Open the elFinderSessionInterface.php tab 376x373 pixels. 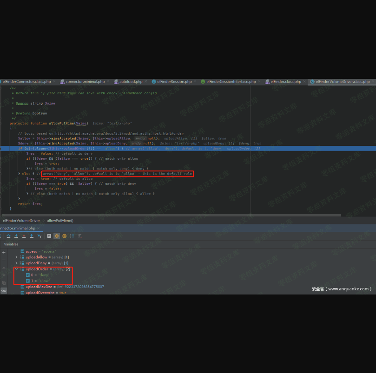click(231, 82)
